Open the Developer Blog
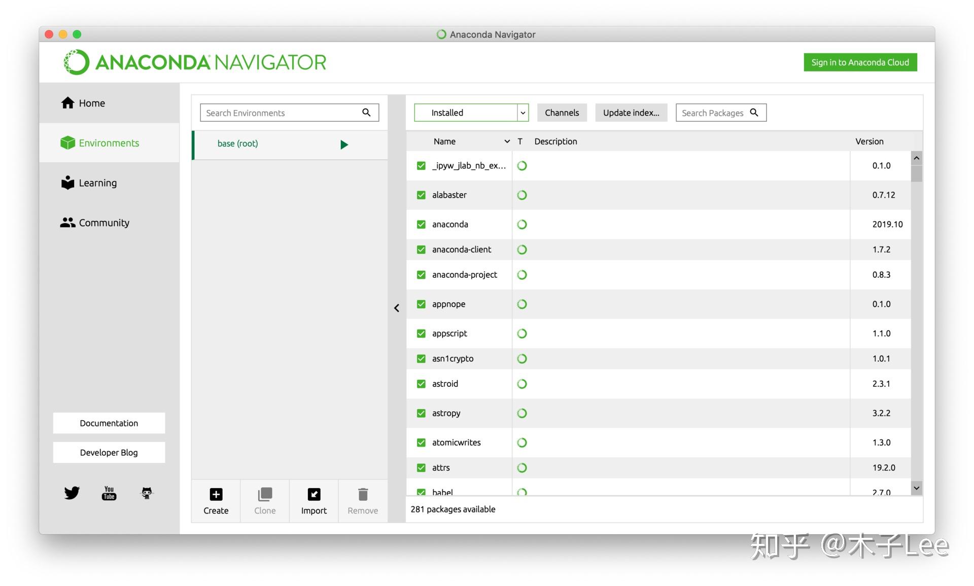This screenshot has width=974, height=586. [x=109, y=452]
